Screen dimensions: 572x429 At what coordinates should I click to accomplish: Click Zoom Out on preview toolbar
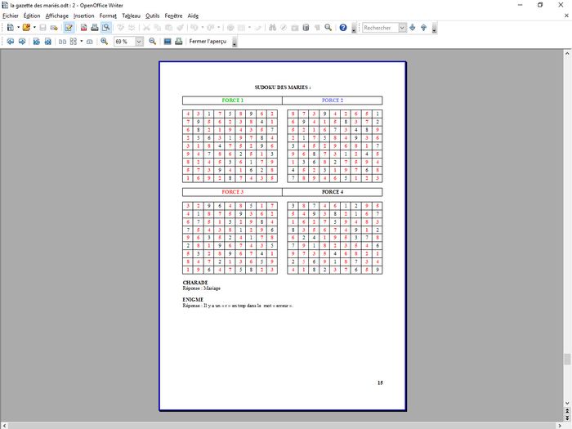[x=153, y=41]
